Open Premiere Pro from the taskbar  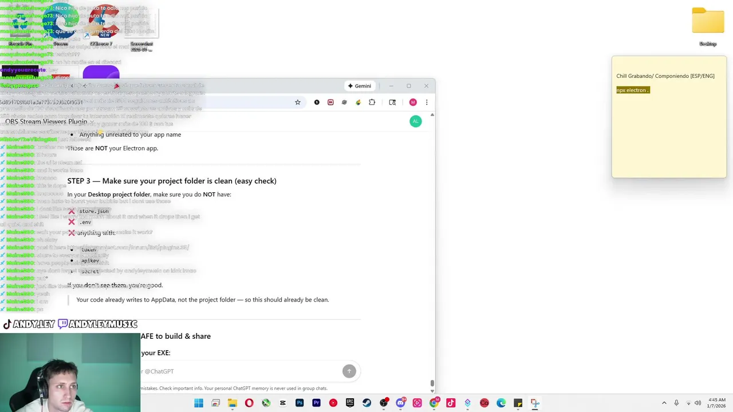click(316, 403)
